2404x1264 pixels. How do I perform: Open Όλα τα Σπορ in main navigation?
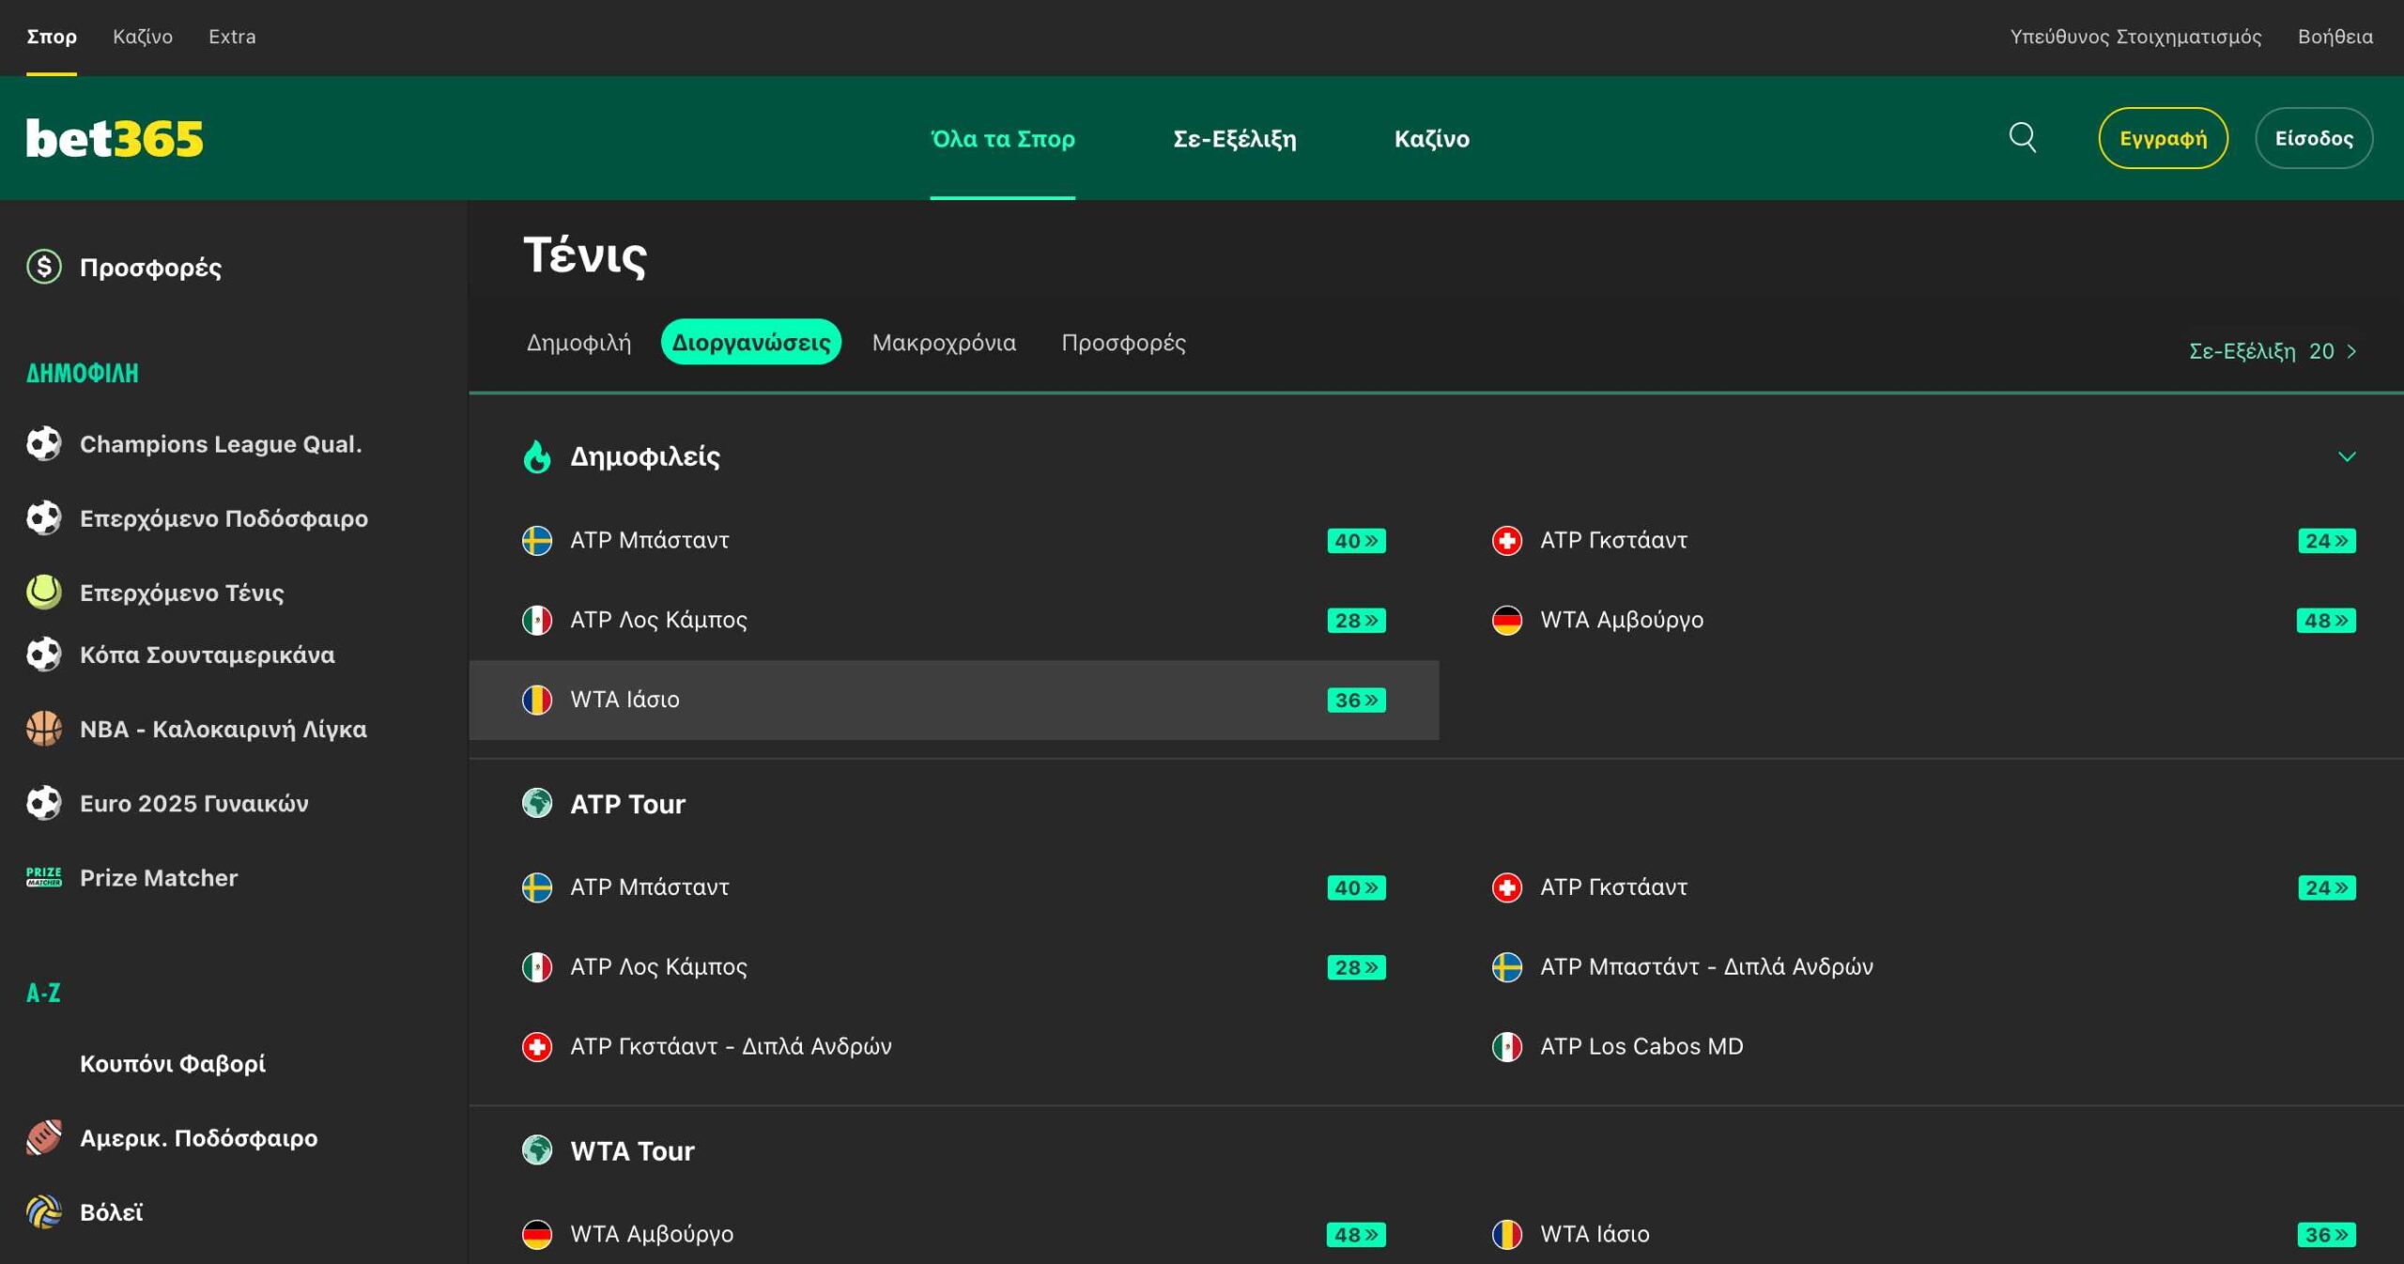(x=1002, y=139)
